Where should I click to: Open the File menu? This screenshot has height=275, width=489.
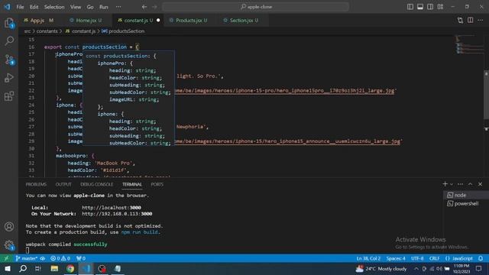point(20,7)
